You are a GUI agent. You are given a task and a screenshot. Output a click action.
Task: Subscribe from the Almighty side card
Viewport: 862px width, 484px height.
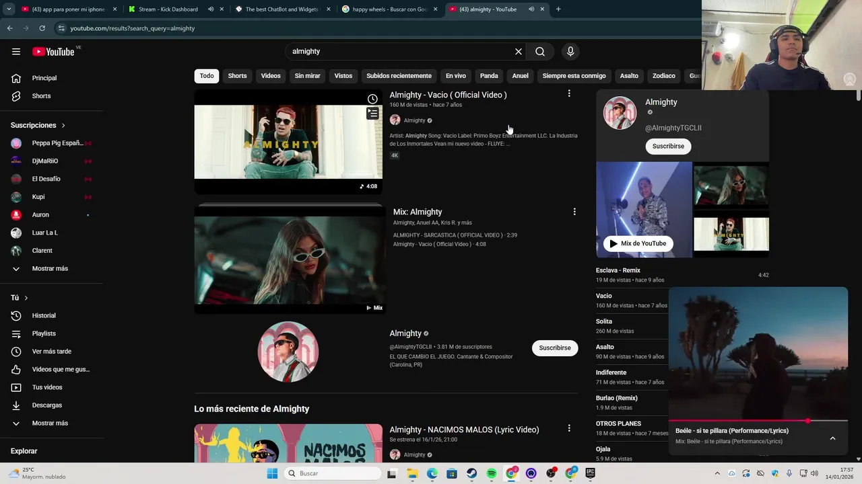(668, 146)
